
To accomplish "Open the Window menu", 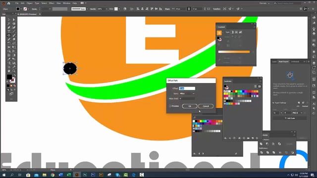I will click(x=66, y=3).
